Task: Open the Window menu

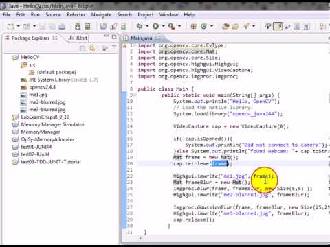Action: (x=168, y=15)
